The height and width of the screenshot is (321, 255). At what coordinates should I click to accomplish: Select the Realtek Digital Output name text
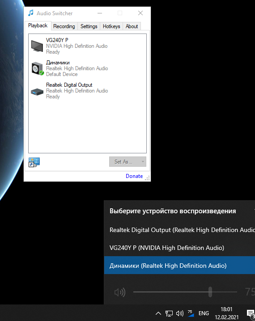pyautogui.click(x=69, y=85)
